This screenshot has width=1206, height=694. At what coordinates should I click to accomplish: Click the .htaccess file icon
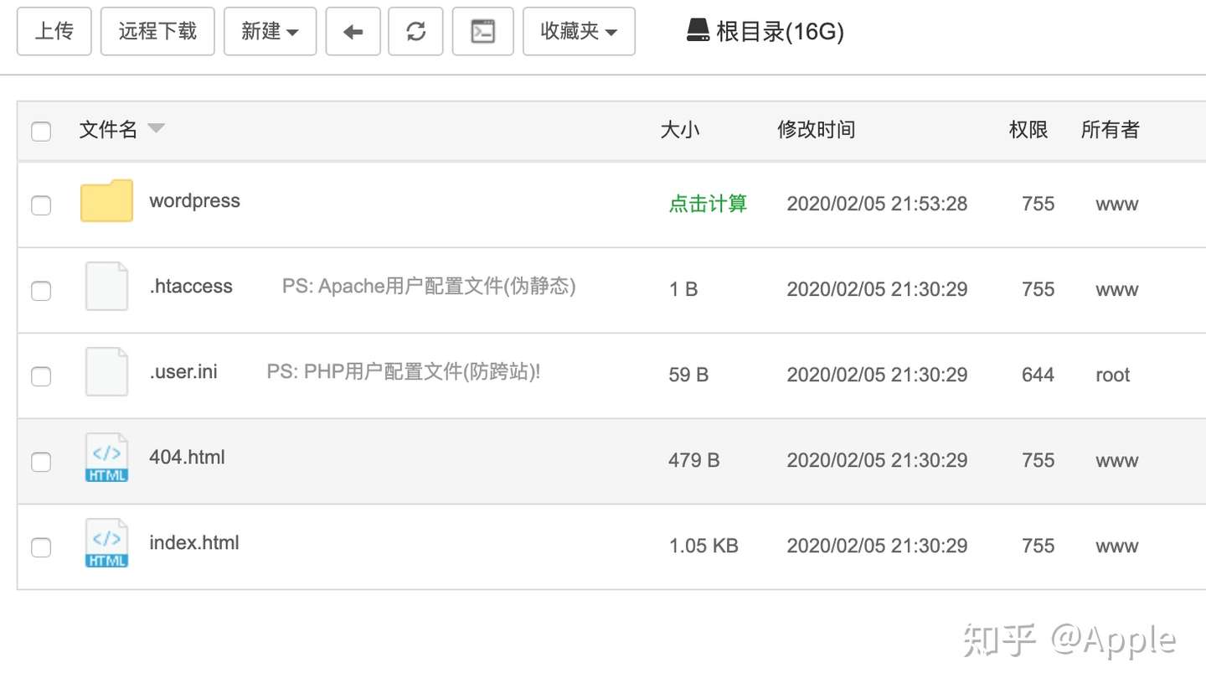point(106,287)
